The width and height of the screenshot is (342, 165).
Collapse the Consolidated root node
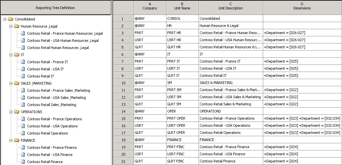(5, 19)
